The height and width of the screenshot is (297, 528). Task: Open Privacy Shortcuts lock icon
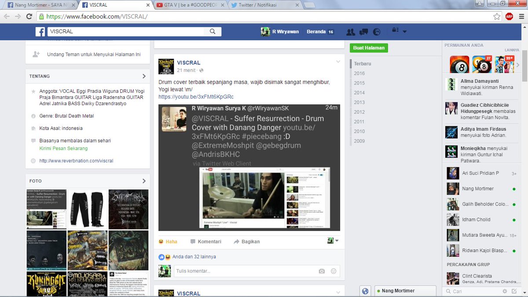point(395,31)
